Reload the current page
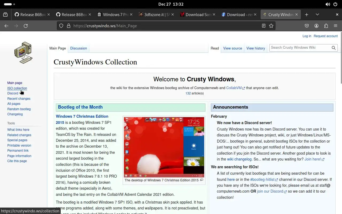The image size is (342, 214). [26, 26]
